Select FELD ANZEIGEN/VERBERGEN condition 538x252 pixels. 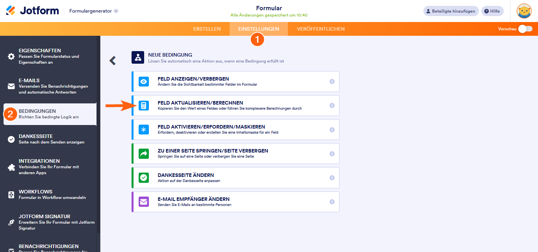236,81
